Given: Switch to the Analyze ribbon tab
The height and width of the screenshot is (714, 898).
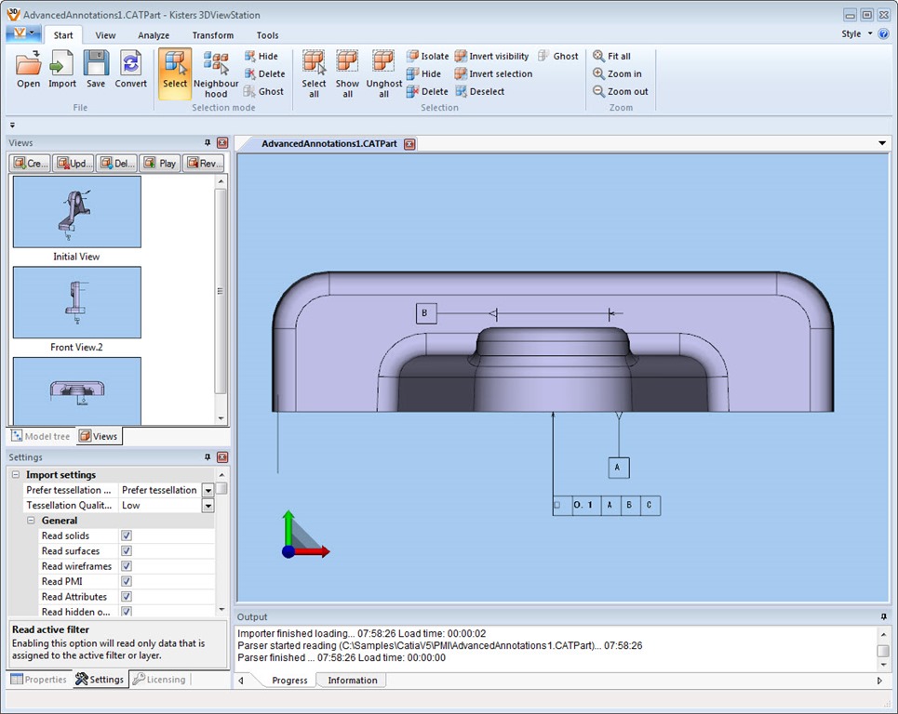Looking at the screenshot, I should click(x=154, y=35).
